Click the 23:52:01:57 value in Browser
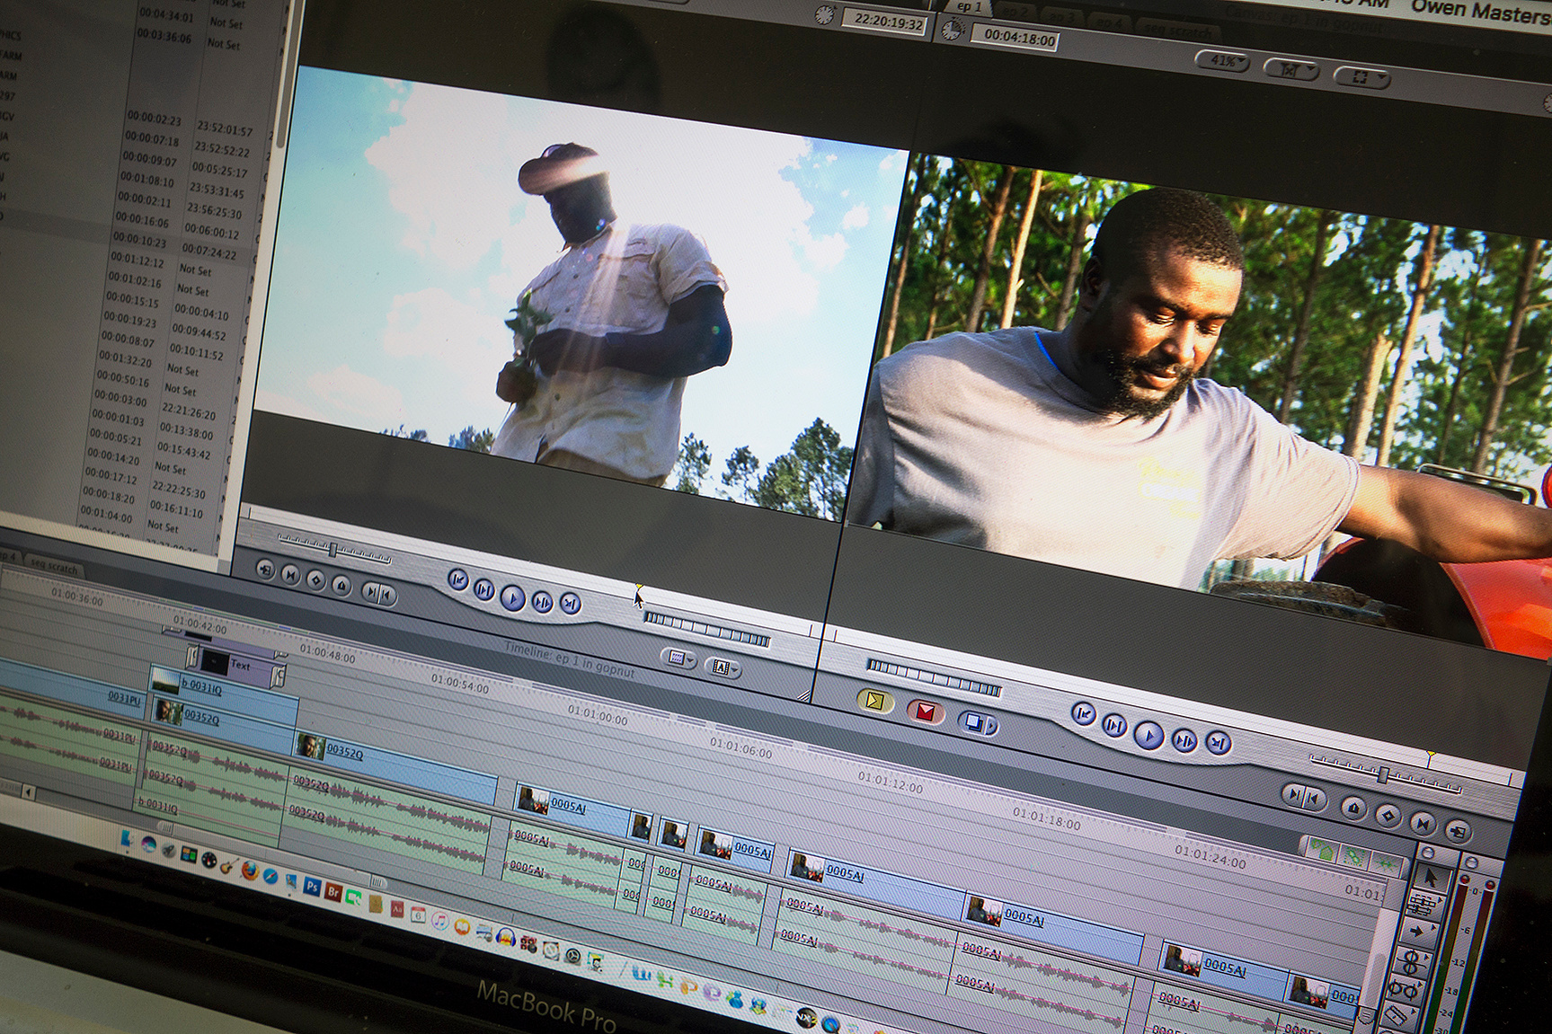 (x=225, y=129)
